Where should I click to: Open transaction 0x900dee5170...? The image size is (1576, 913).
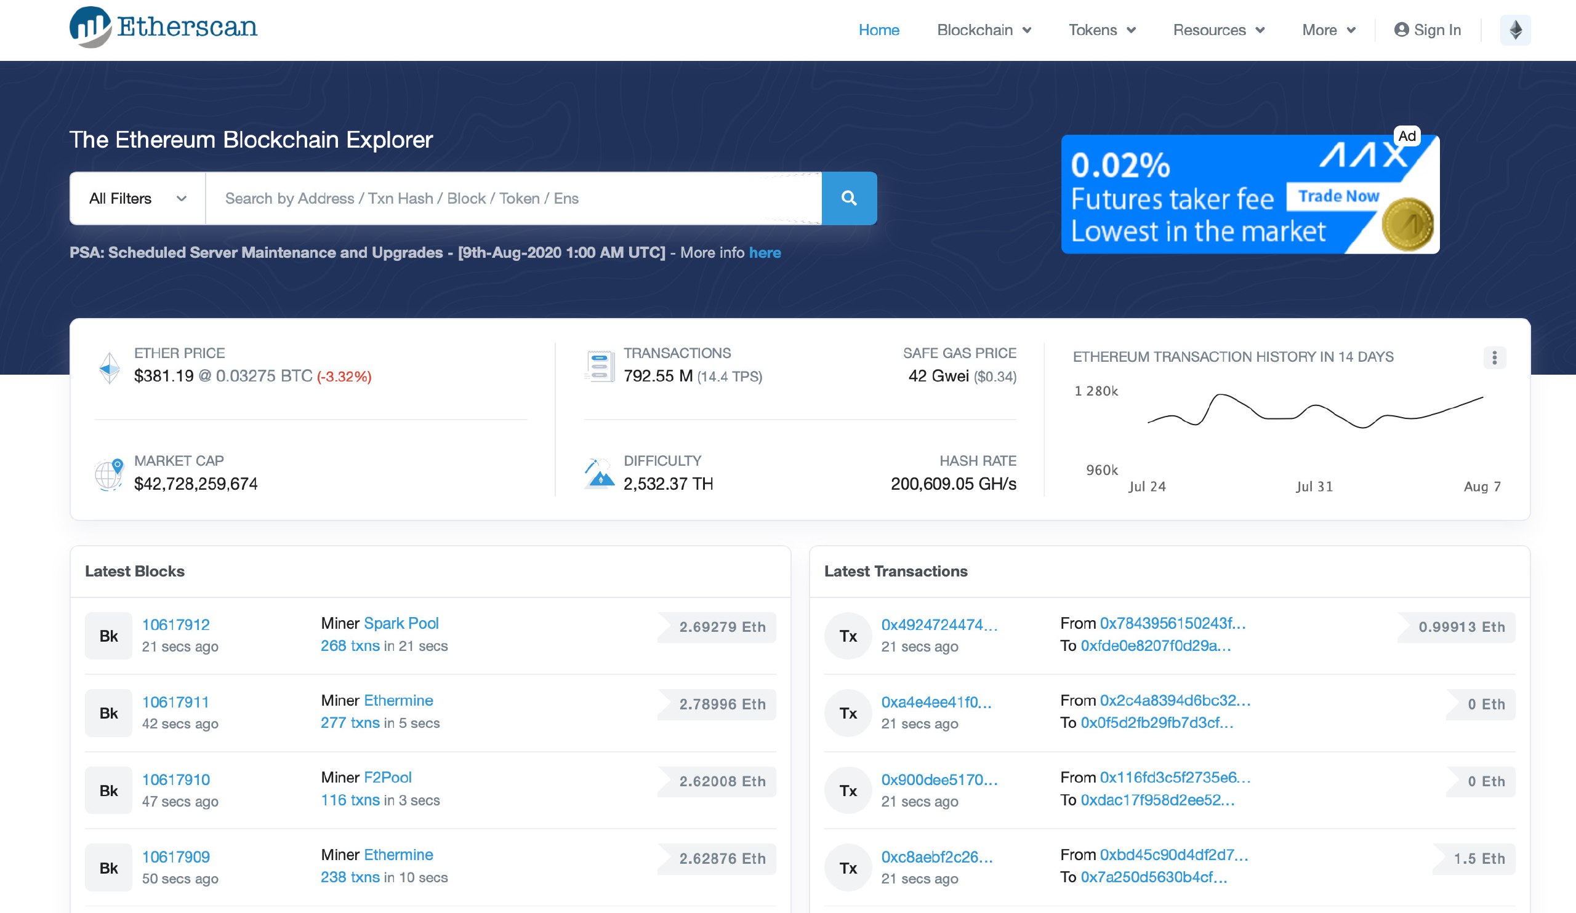click(x=939, y=779)
